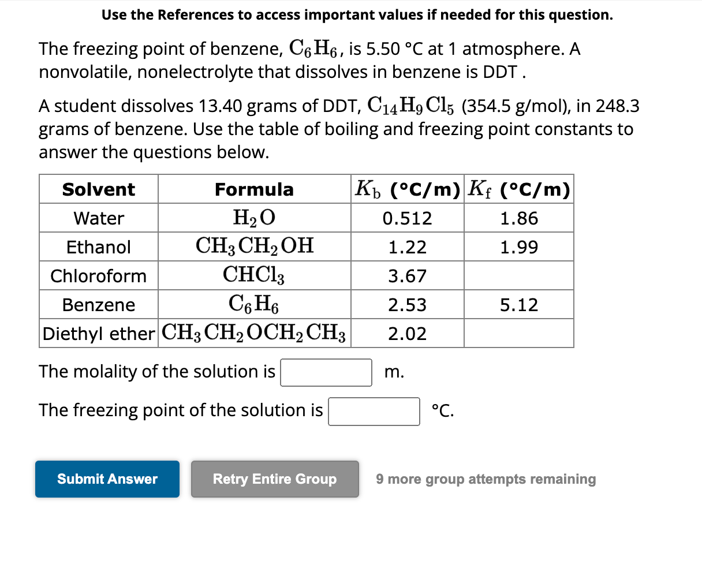Click the Retry Entire Group button
The image size is (702, 568).
click(x=274, y=479)
